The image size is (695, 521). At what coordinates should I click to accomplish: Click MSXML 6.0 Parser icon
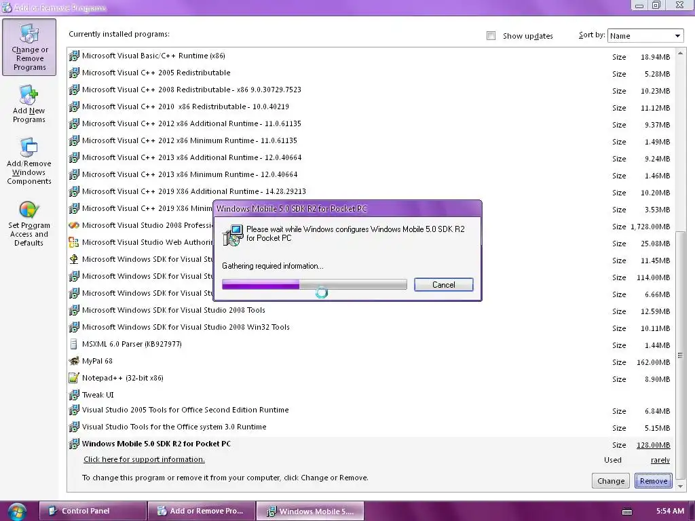74,344
